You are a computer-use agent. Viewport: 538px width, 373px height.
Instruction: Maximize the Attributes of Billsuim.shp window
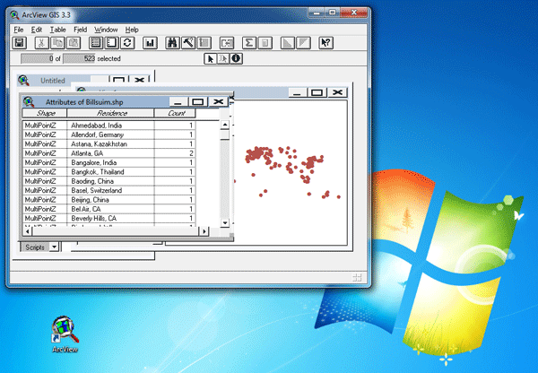(x=197, y=101)
